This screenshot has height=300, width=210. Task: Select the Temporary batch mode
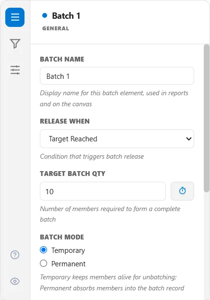[x=43, y=250]
